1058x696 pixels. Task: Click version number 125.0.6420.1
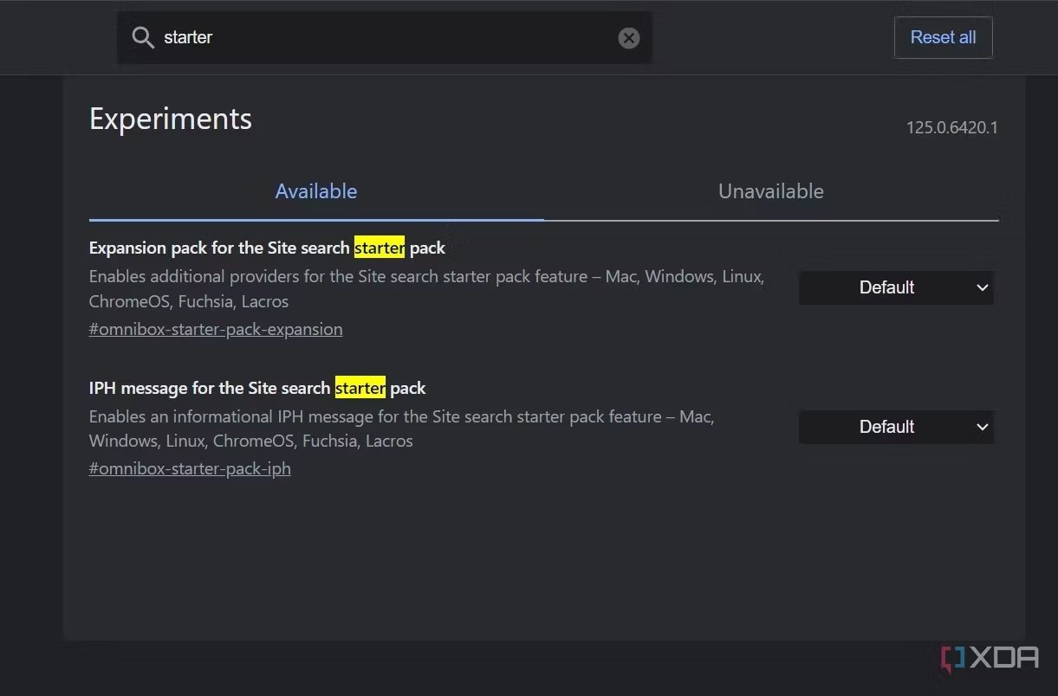coord(952,127)
